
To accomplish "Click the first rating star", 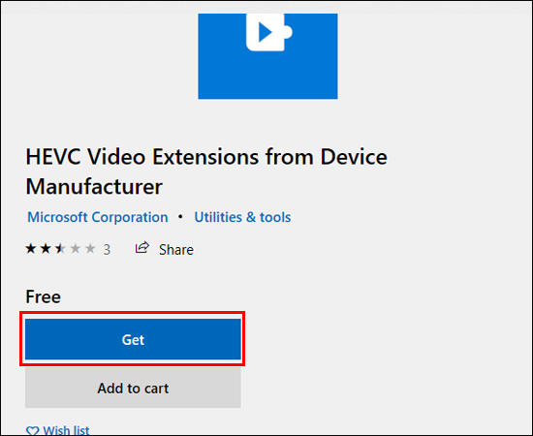I will 31,249.
